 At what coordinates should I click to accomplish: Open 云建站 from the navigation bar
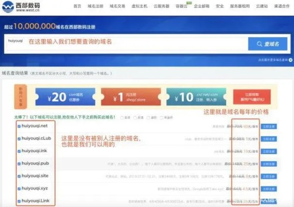pos(262,6)
